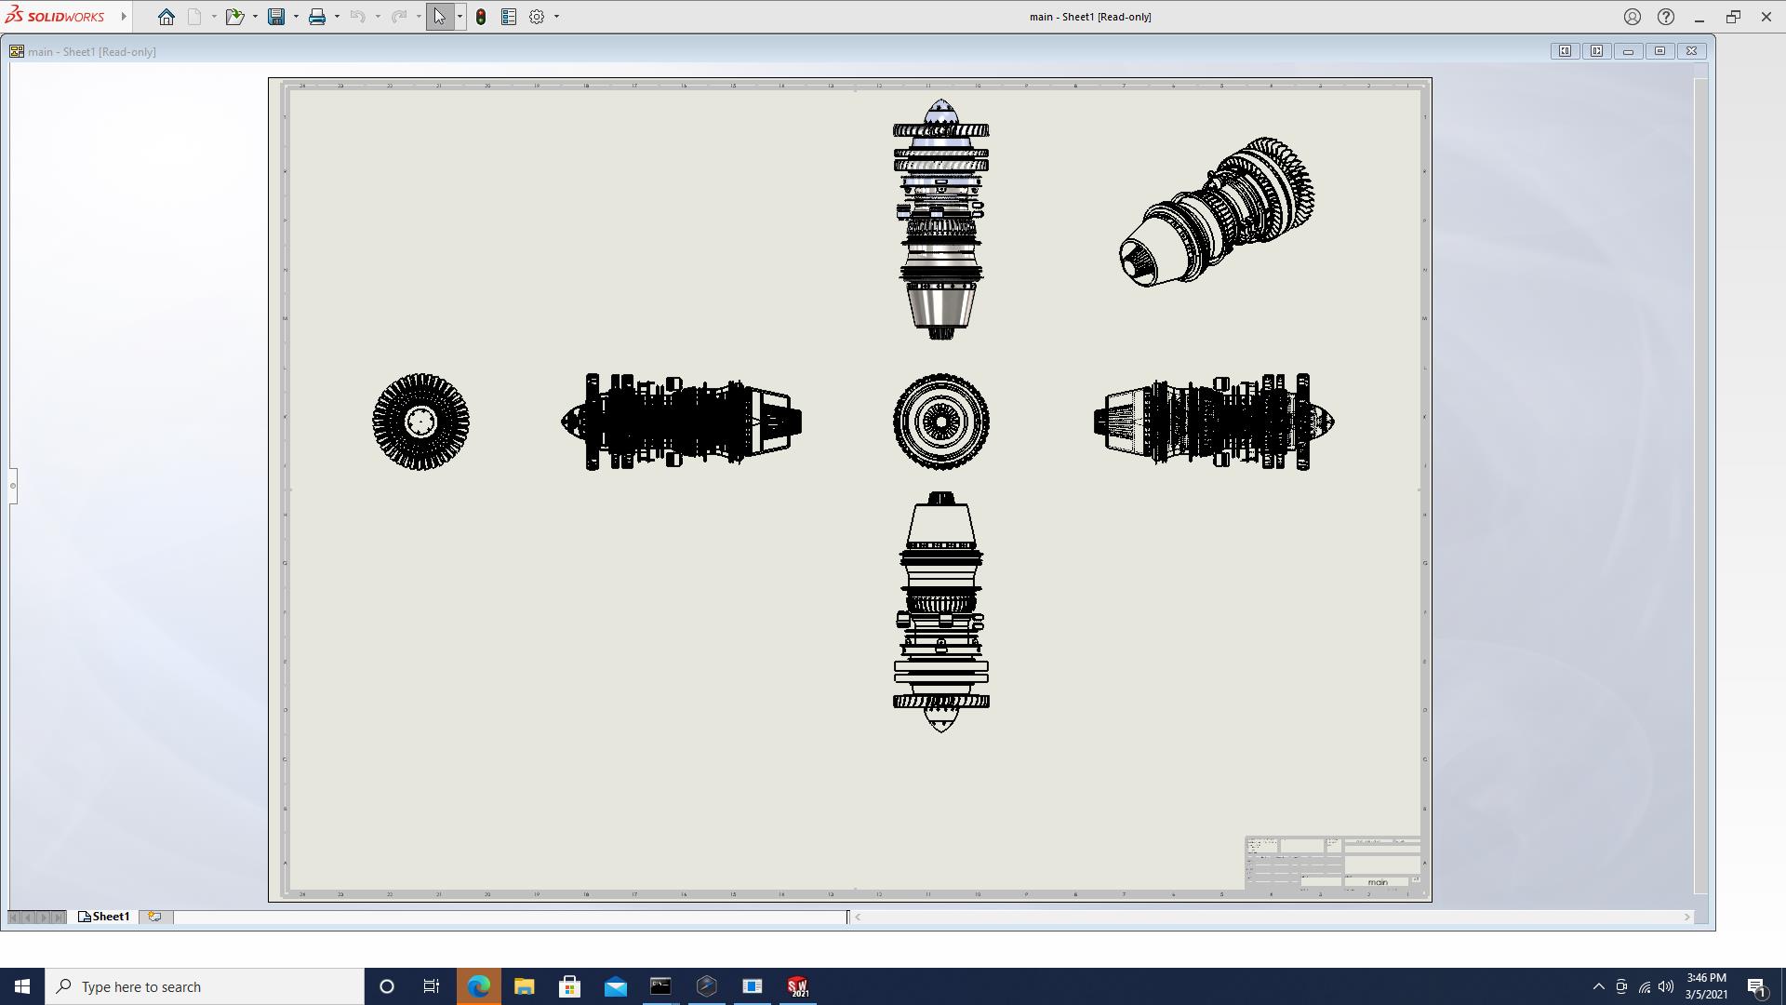Click the horizontal scrollbar right arrow
Viewport: 1786px width, 1005px height.
coord(1686,918)
